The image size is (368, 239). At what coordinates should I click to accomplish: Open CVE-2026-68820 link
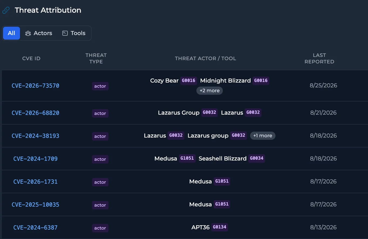tap(35, 113)
